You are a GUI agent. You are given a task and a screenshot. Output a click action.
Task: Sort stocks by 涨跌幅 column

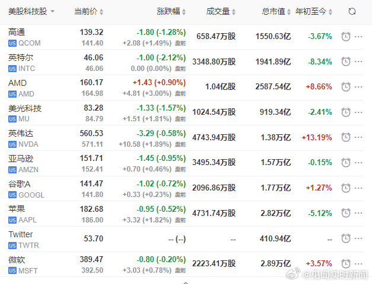point(171,11)
